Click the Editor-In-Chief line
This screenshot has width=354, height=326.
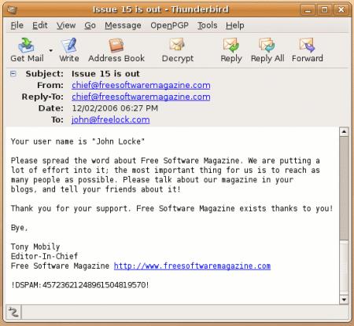44,256
